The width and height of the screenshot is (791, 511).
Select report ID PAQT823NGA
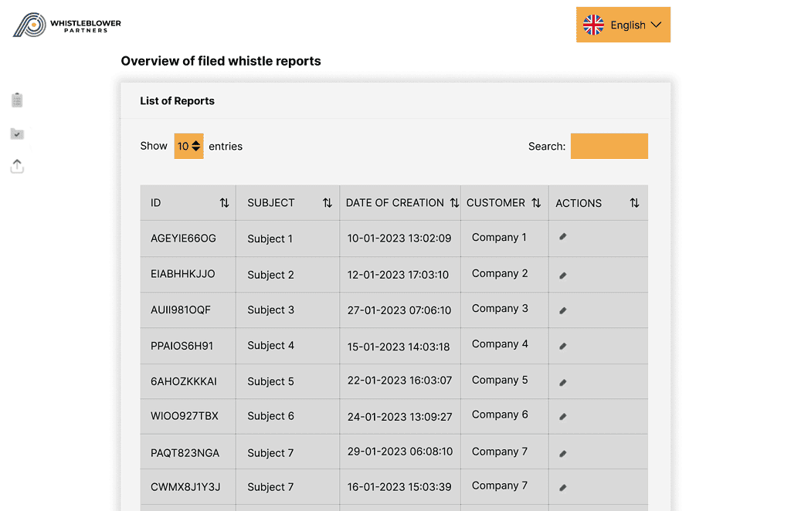pyautogui.click(x=185, y=453)
